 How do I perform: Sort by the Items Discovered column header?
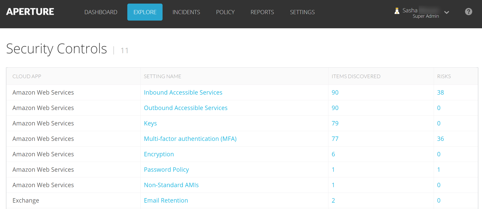pyautogui.click(x=356, y=76)
